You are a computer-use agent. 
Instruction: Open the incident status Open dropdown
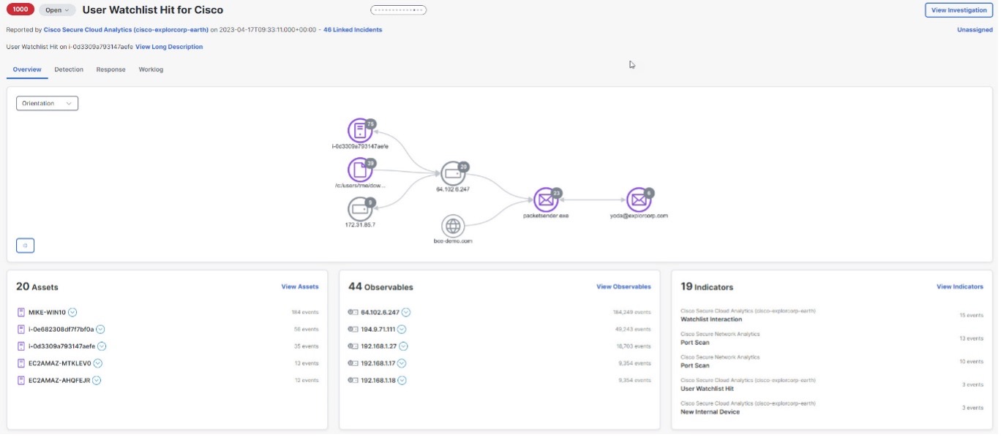pyautogui.click(x=57, y=10)
